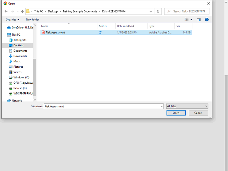Select the Risk Assessment PDF file

tap(116, 32)
